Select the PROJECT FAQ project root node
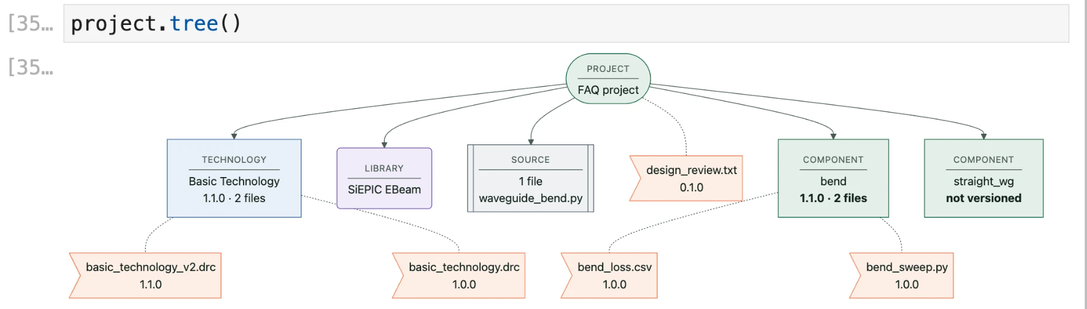Image resolution: width=1087 pixels, height=309 pixels. tap(608, 79)
